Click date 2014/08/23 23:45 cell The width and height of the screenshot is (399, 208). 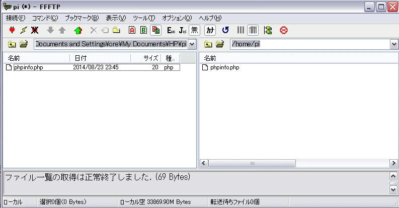point(96,67)
